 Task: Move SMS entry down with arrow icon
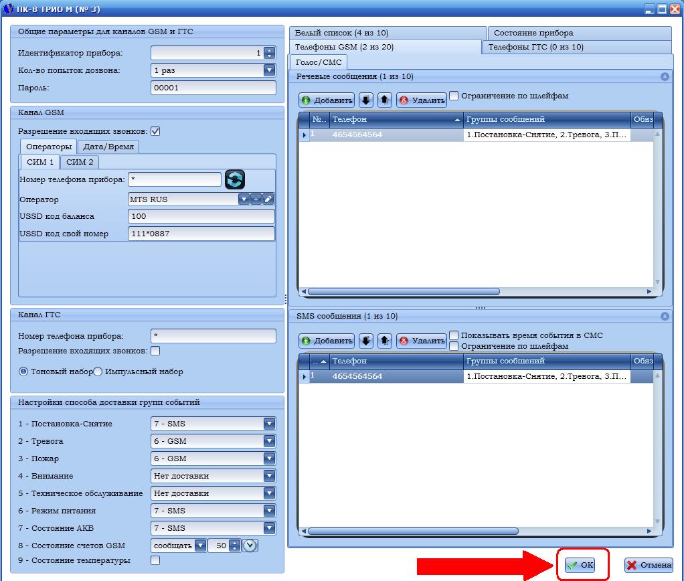(x=366, y=341)
